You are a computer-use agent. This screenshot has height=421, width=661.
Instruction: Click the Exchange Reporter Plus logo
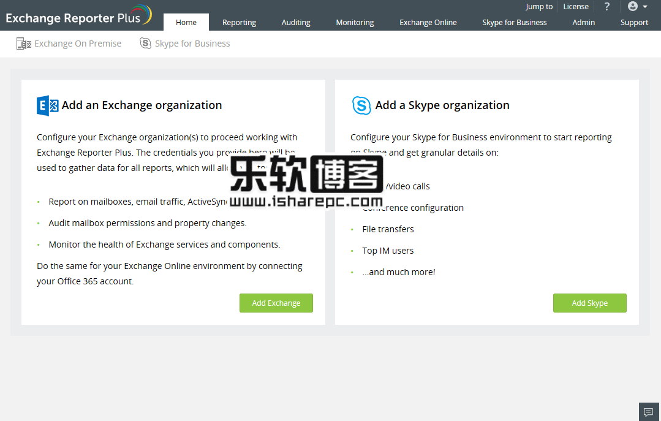click(78, 15)
